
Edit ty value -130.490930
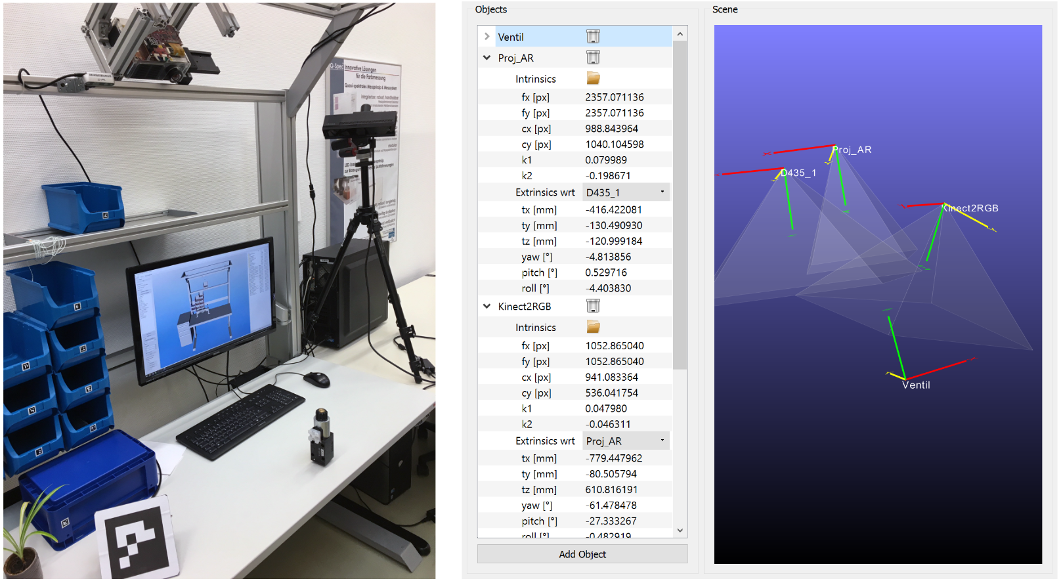[x=614, y=226]
